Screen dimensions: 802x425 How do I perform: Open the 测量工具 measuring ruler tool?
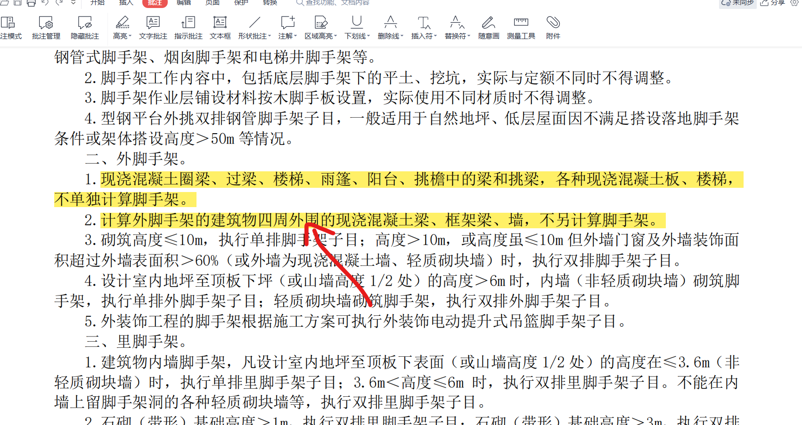(521, 28)
